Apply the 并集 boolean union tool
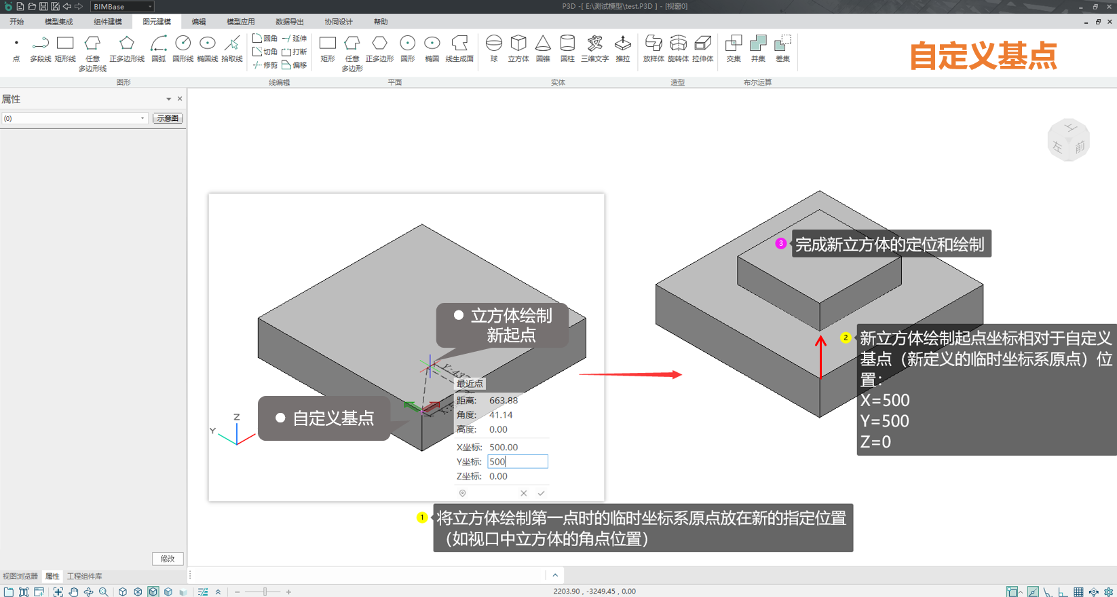The height and width of the screenshot is (597, 1117). (x=758, y=48)
